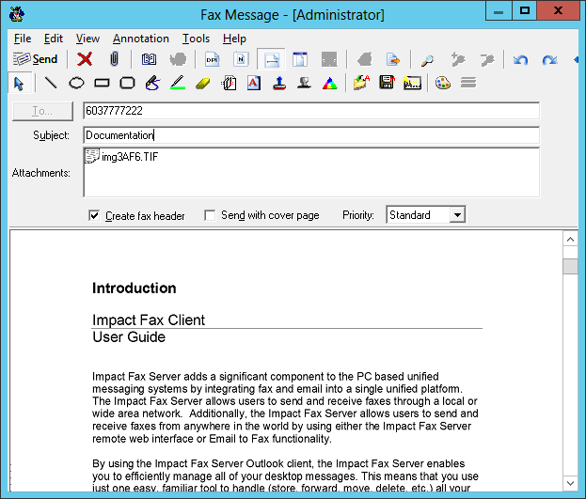Open the address book icon

click(x=149, y=59)
